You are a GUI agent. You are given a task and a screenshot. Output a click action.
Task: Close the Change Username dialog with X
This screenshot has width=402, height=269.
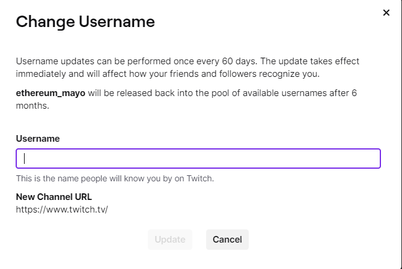click(386, 13)
